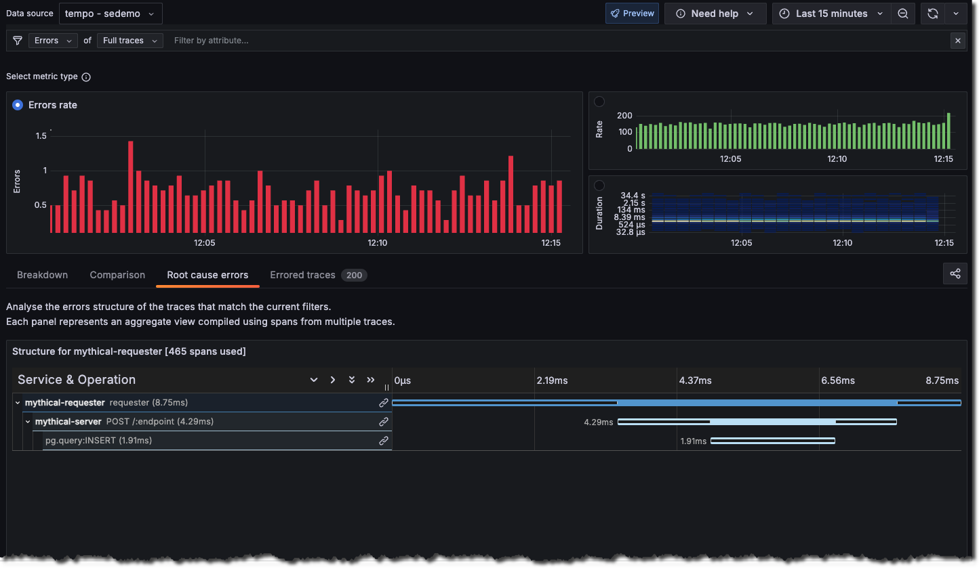
Task: Select the Rate panel radio button
Action: click(599, 101)
